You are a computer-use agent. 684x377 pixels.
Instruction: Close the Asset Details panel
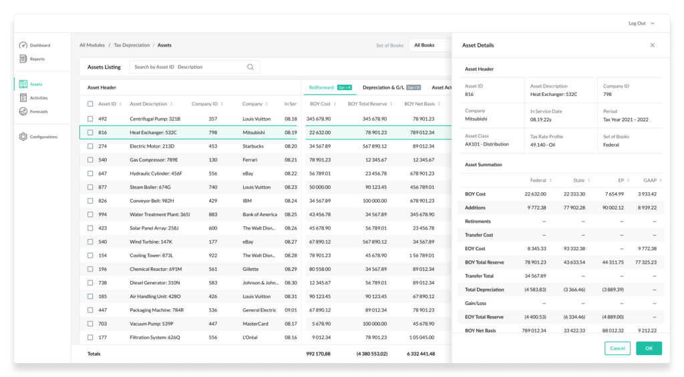coord(652,45)
